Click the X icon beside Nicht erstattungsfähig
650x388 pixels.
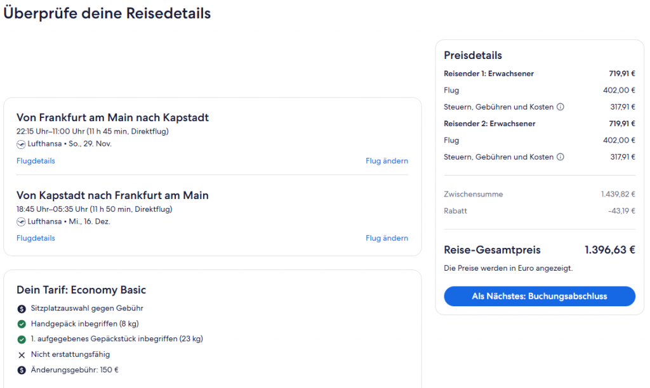tap(22, 355)
